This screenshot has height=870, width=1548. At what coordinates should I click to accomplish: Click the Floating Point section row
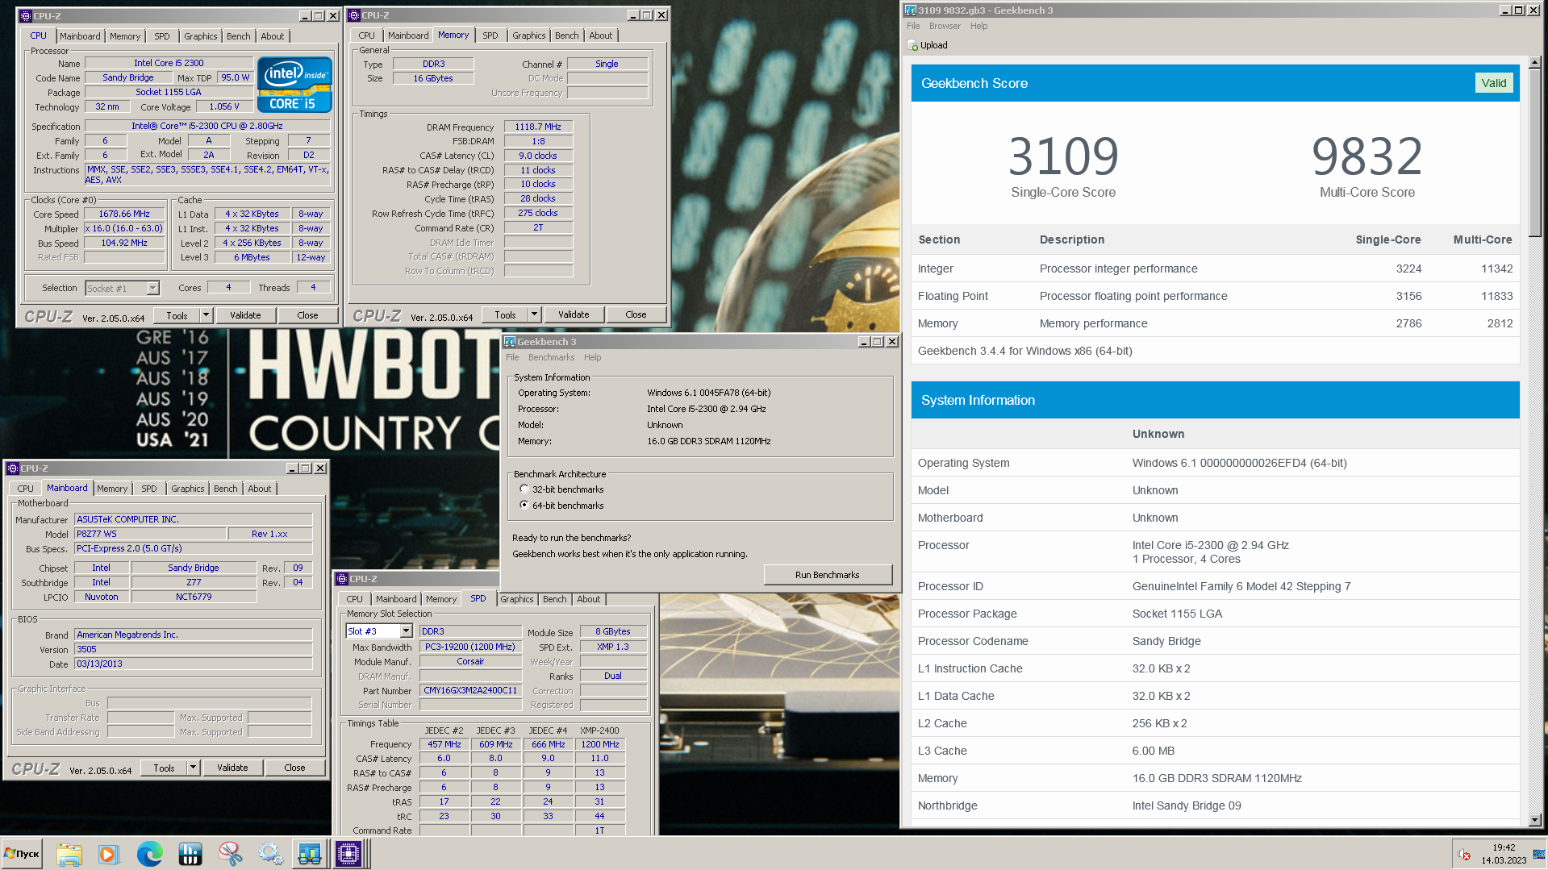(1215, 296)
